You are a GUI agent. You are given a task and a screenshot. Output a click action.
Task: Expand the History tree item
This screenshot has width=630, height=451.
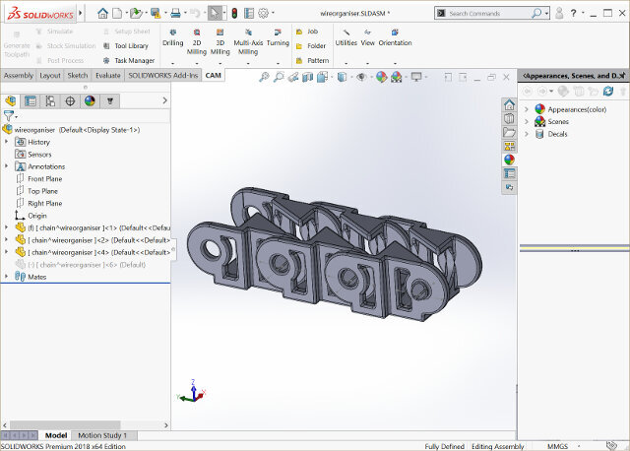click(x=7, y=142)
